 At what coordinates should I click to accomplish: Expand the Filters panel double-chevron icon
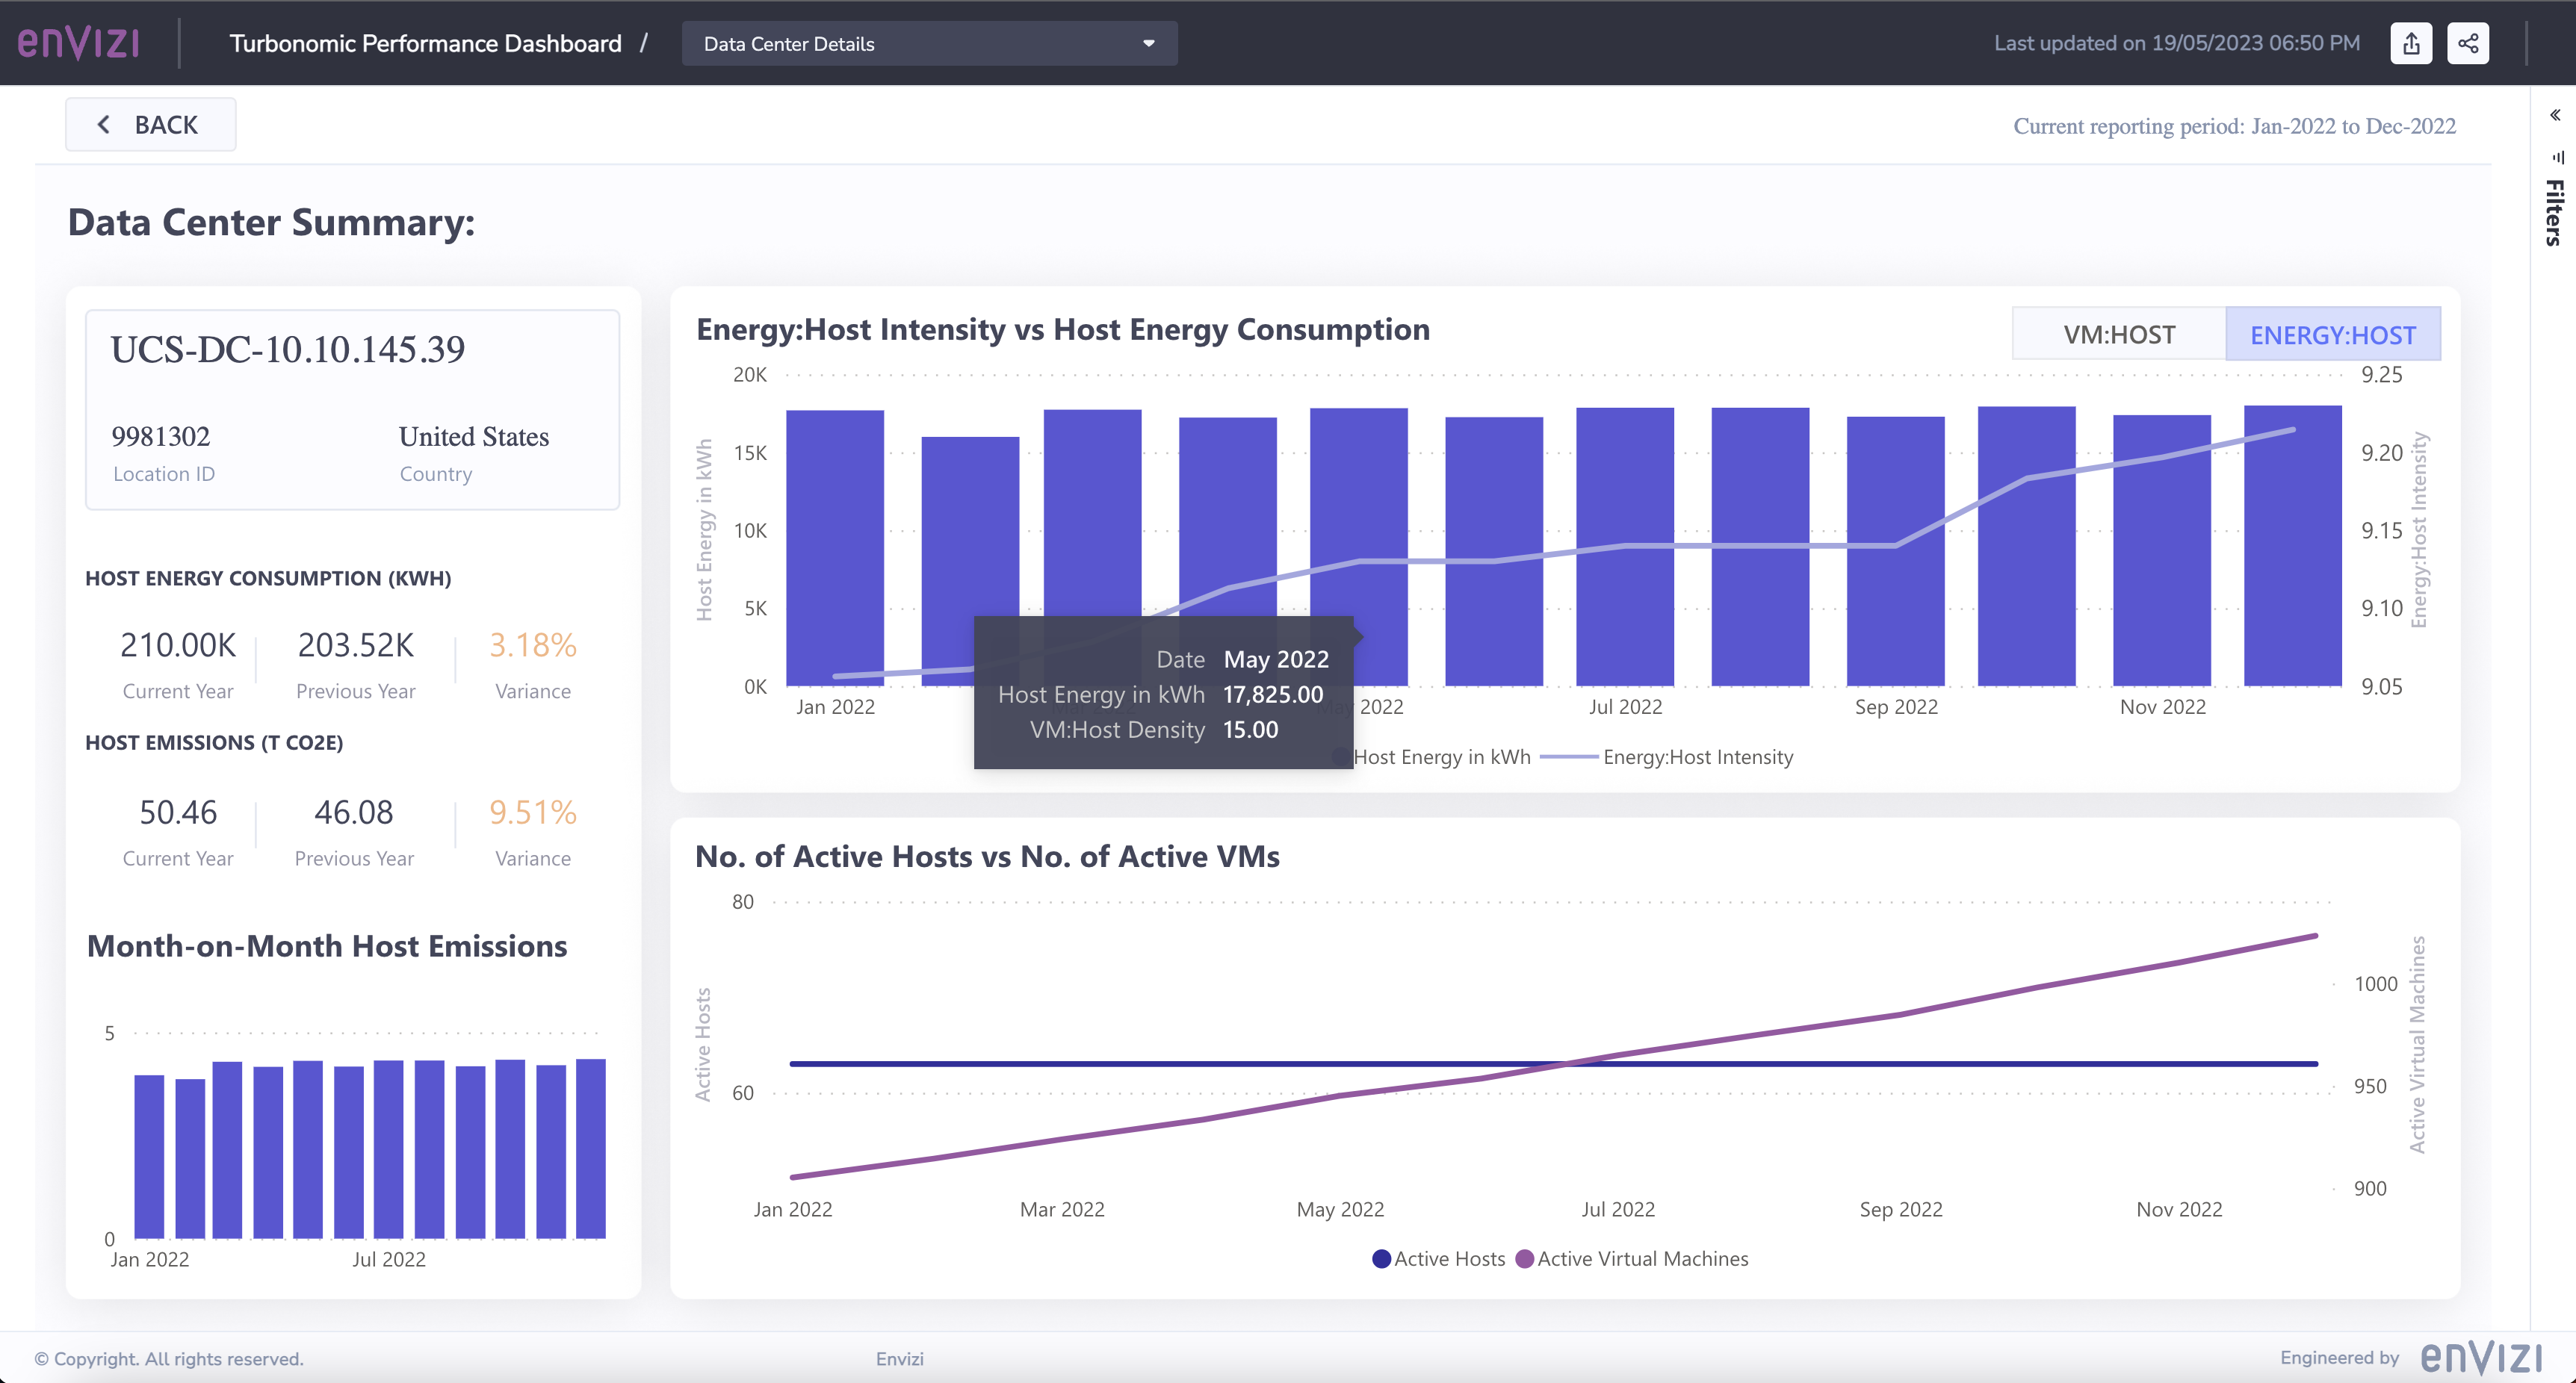2554,115
